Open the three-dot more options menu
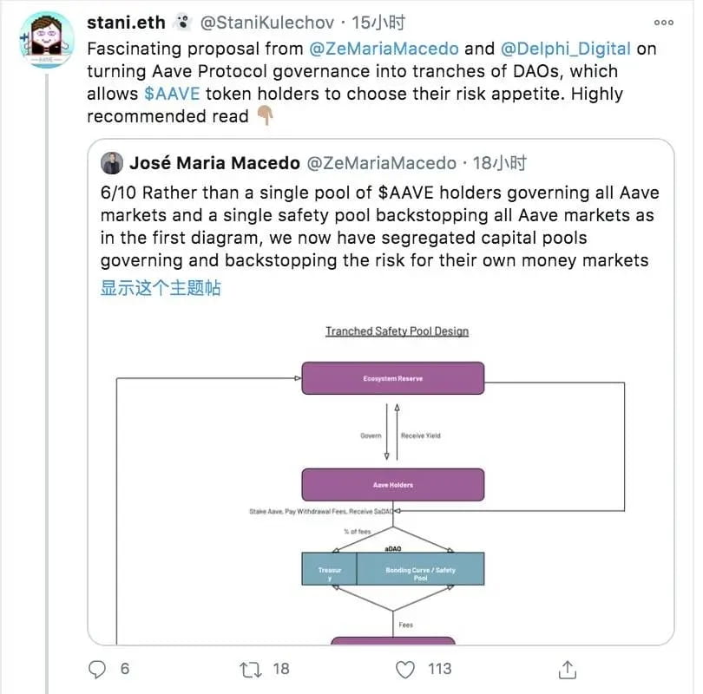Image resolution: width=703 pixels, height=694 pixels. click(x=663, y=22)
